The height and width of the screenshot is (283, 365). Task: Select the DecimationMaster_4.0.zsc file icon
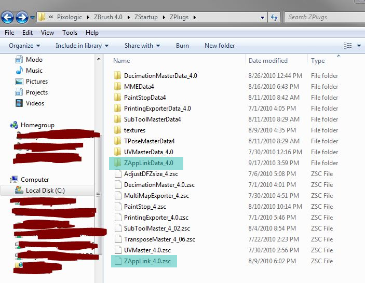tap(118, 185)
